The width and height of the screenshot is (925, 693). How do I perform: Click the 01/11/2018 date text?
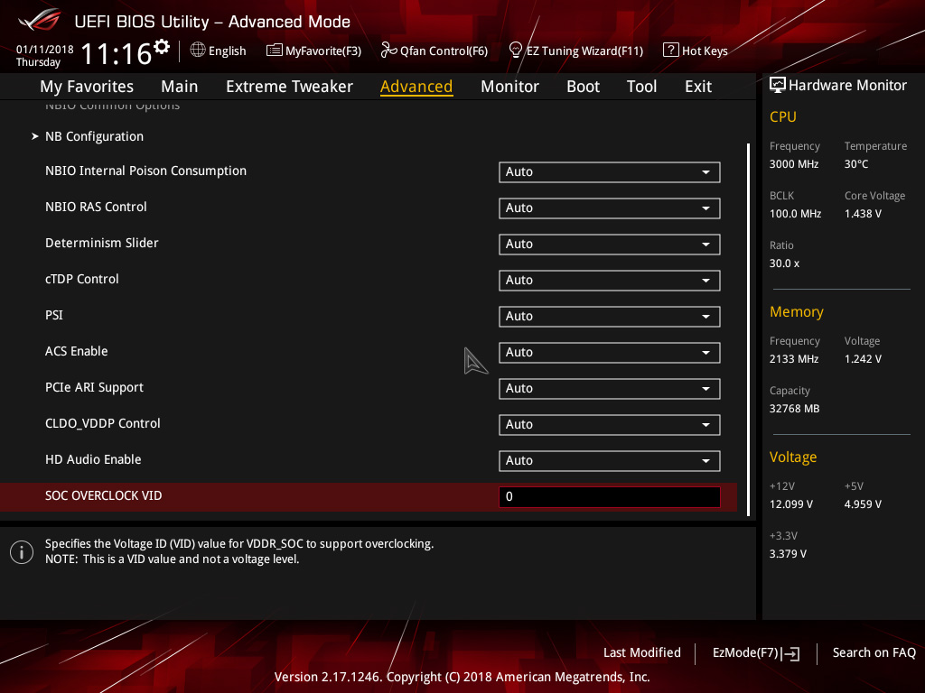(x=45, y=50)
